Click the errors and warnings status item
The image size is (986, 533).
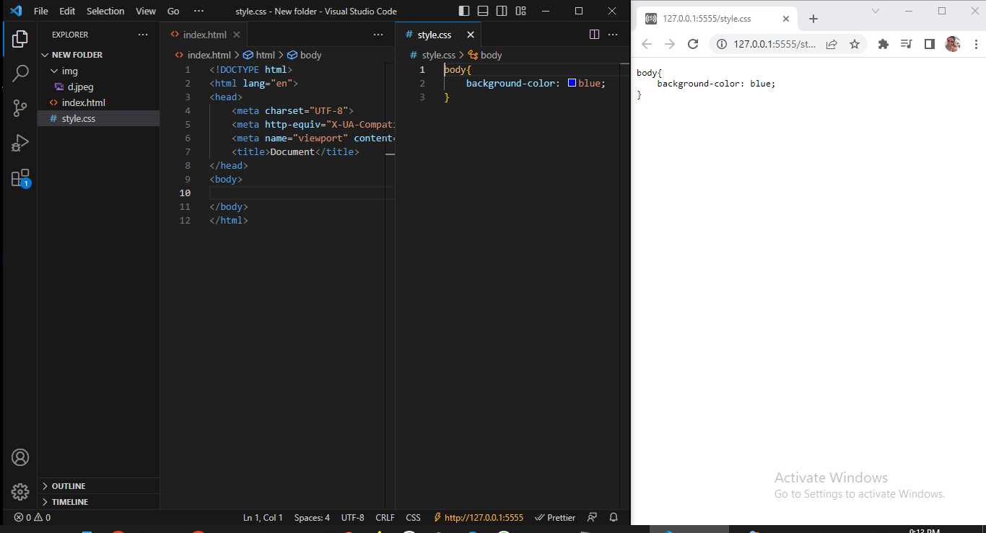pyautogui.click(x=32, y=517)
